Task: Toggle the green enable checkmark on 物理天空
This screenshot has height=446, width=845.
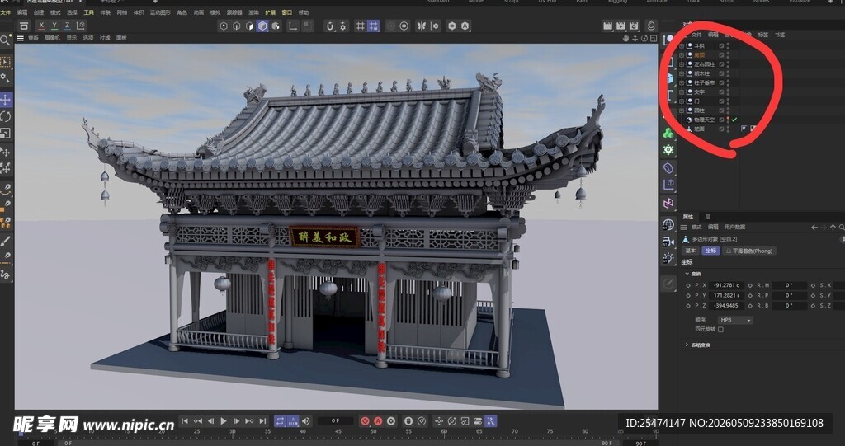Action: pos(734,120)
